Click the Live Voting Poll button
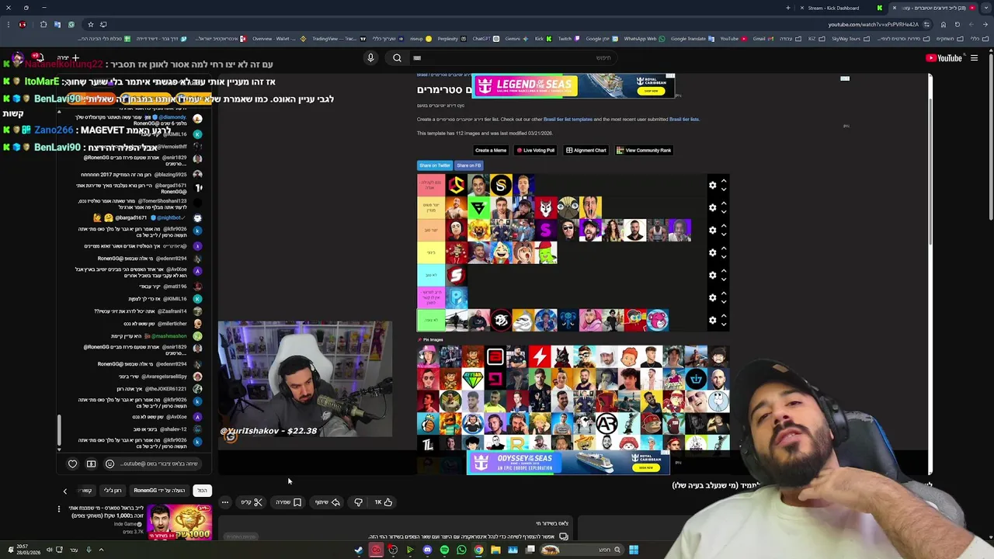 [536, 151]
